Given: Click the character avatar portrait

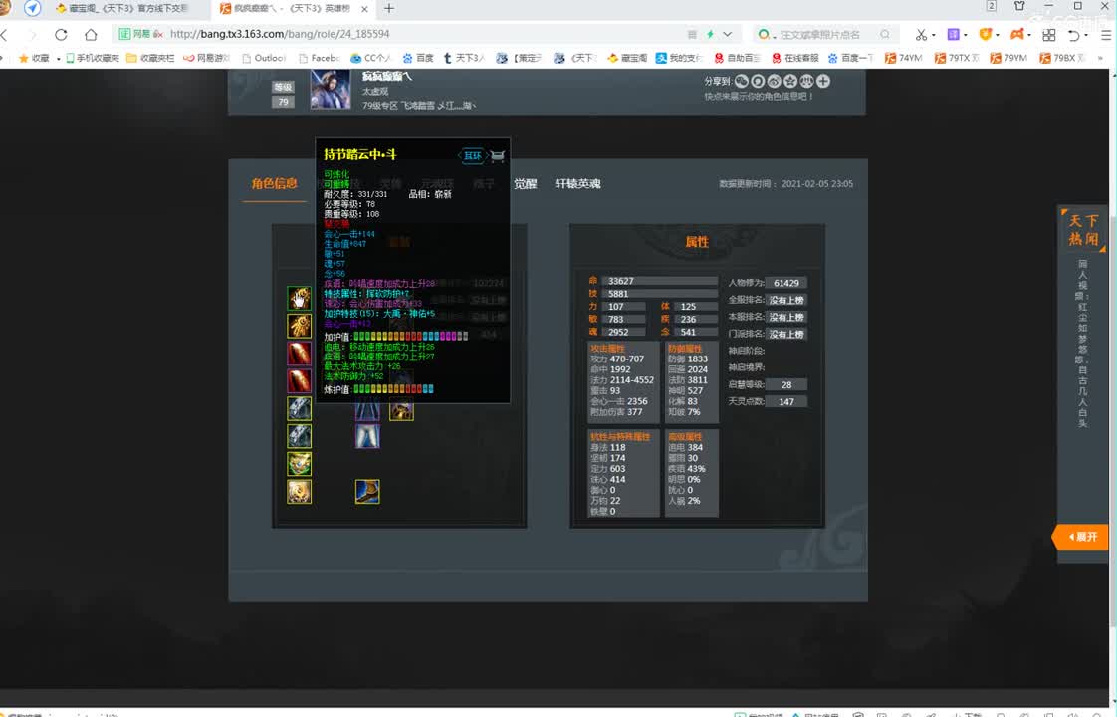Looking at the screenshot, I should tap(331, 89).
